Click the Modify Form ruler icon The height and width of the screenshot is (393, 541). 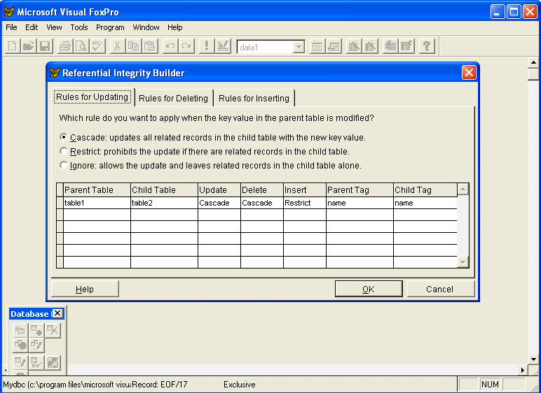tap(223, 46)
